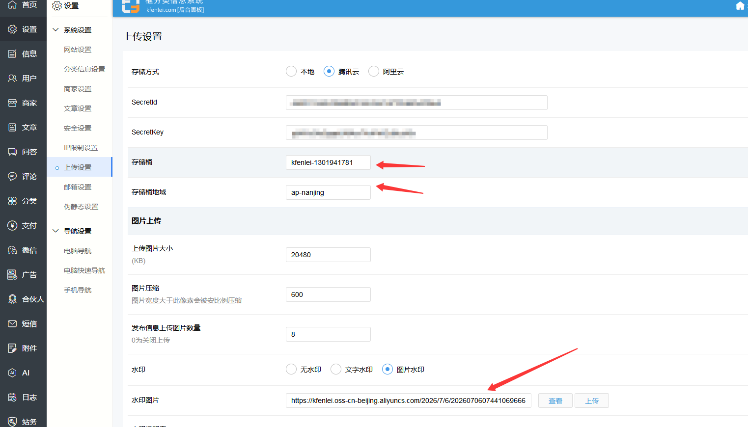Click the gear icon beside the 设置 panel title
Screen dimensions: 748x427
(57, 6)
